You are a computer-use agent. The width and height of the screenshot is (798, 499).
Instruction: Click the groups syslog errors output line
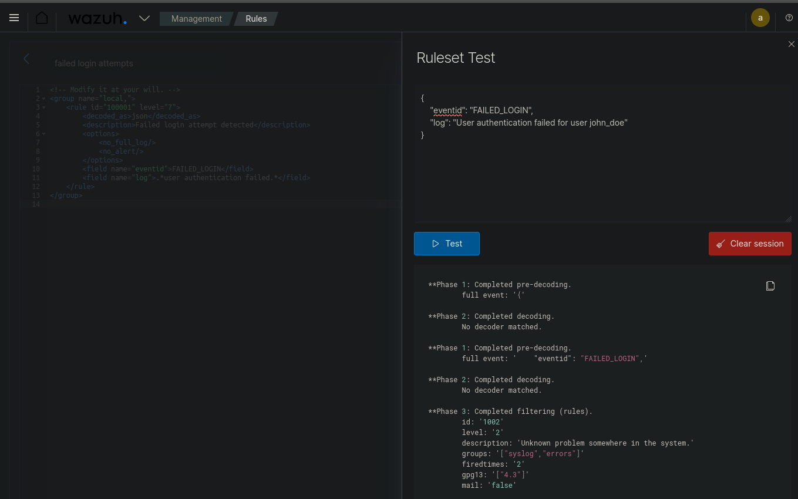point(523,454)
